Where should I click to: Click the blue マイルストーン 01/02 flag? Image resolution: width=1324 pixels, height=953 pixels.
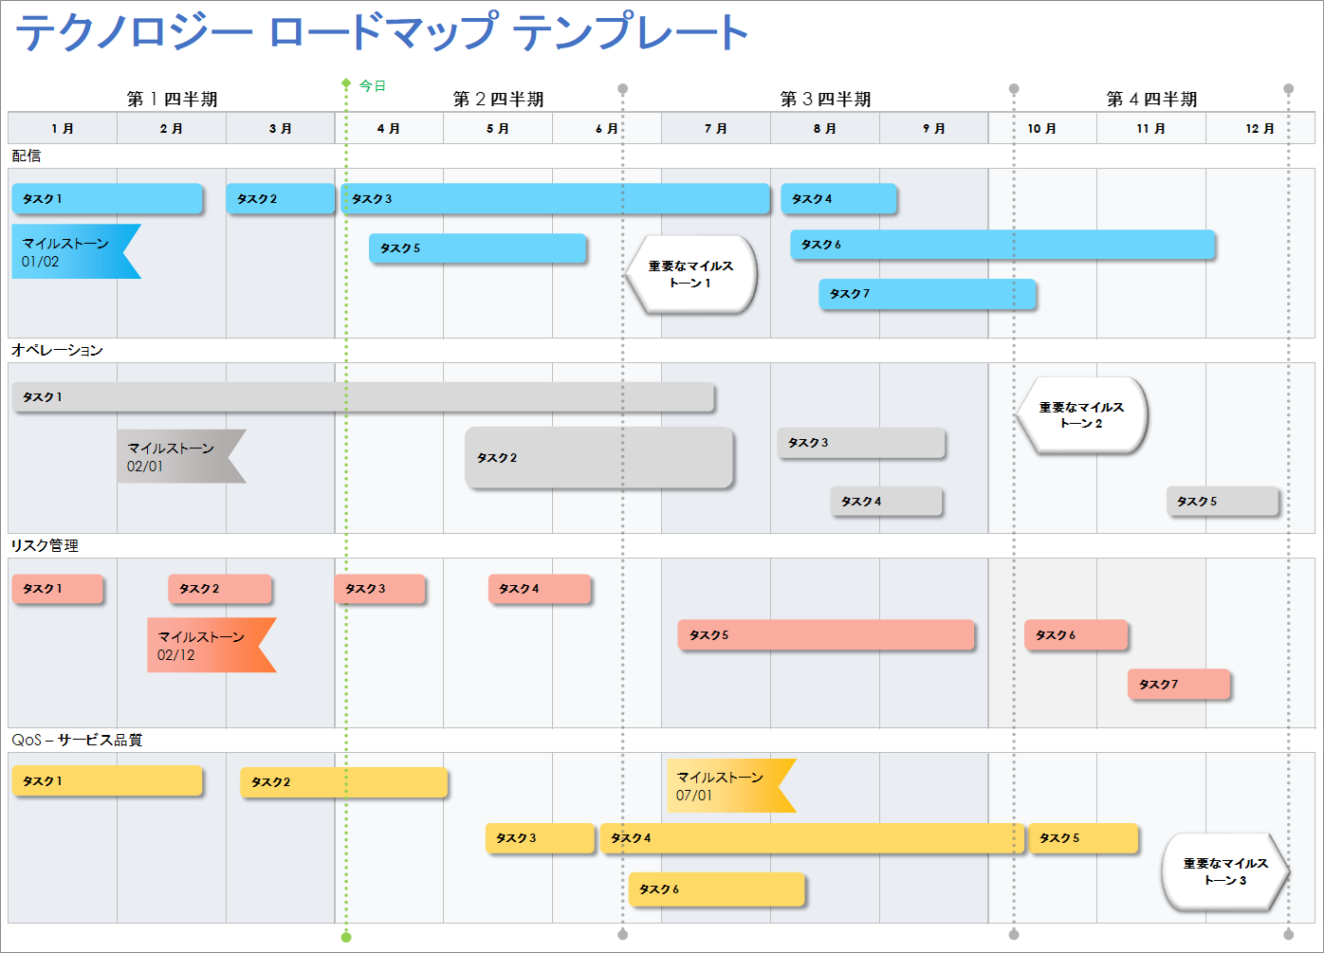point(76,251)
